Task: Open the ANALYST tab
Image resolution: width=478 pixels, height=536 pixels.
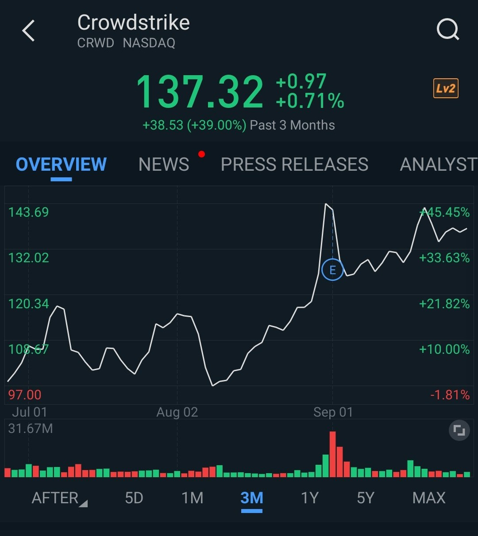Action: pos(439,165)
